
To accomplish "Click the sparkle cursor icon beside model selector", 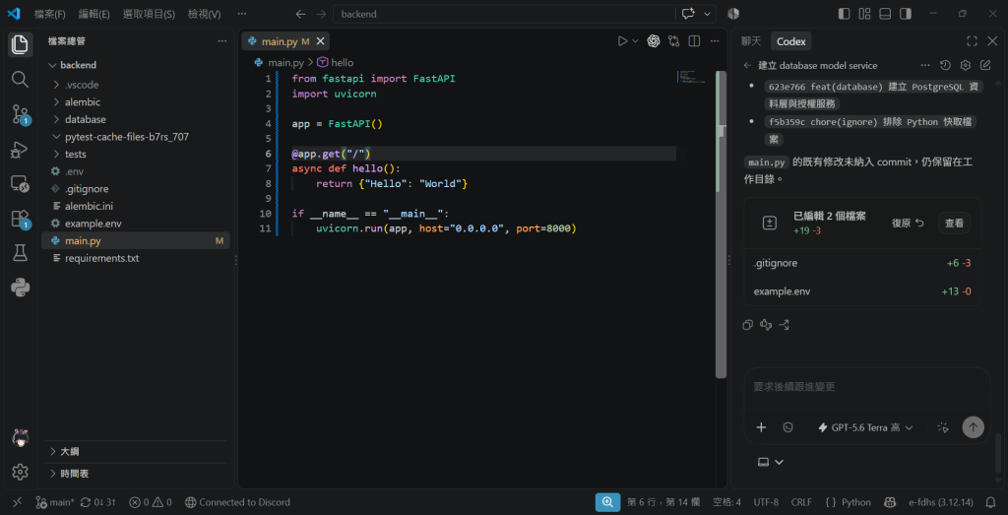I will point(943,427).
